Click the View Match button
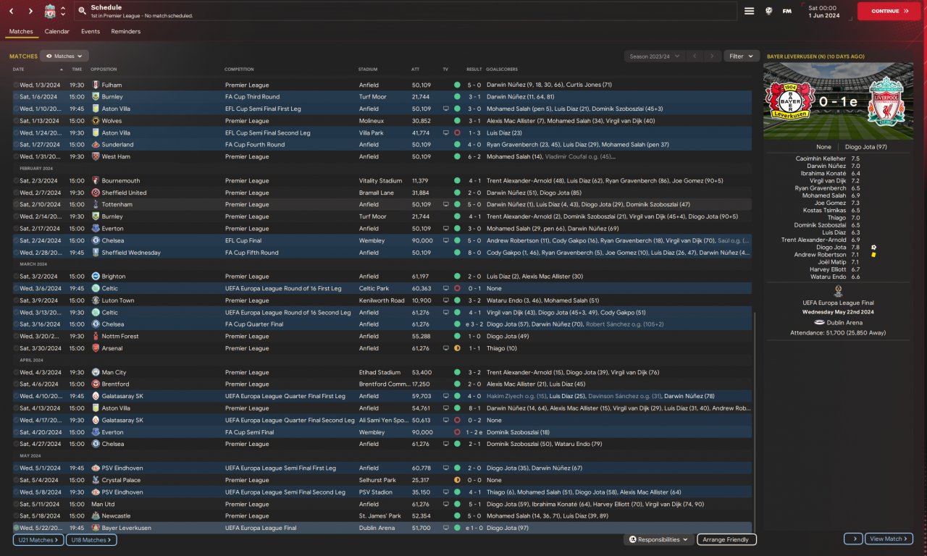Screen dimensions: 927x556 (889, 539)
